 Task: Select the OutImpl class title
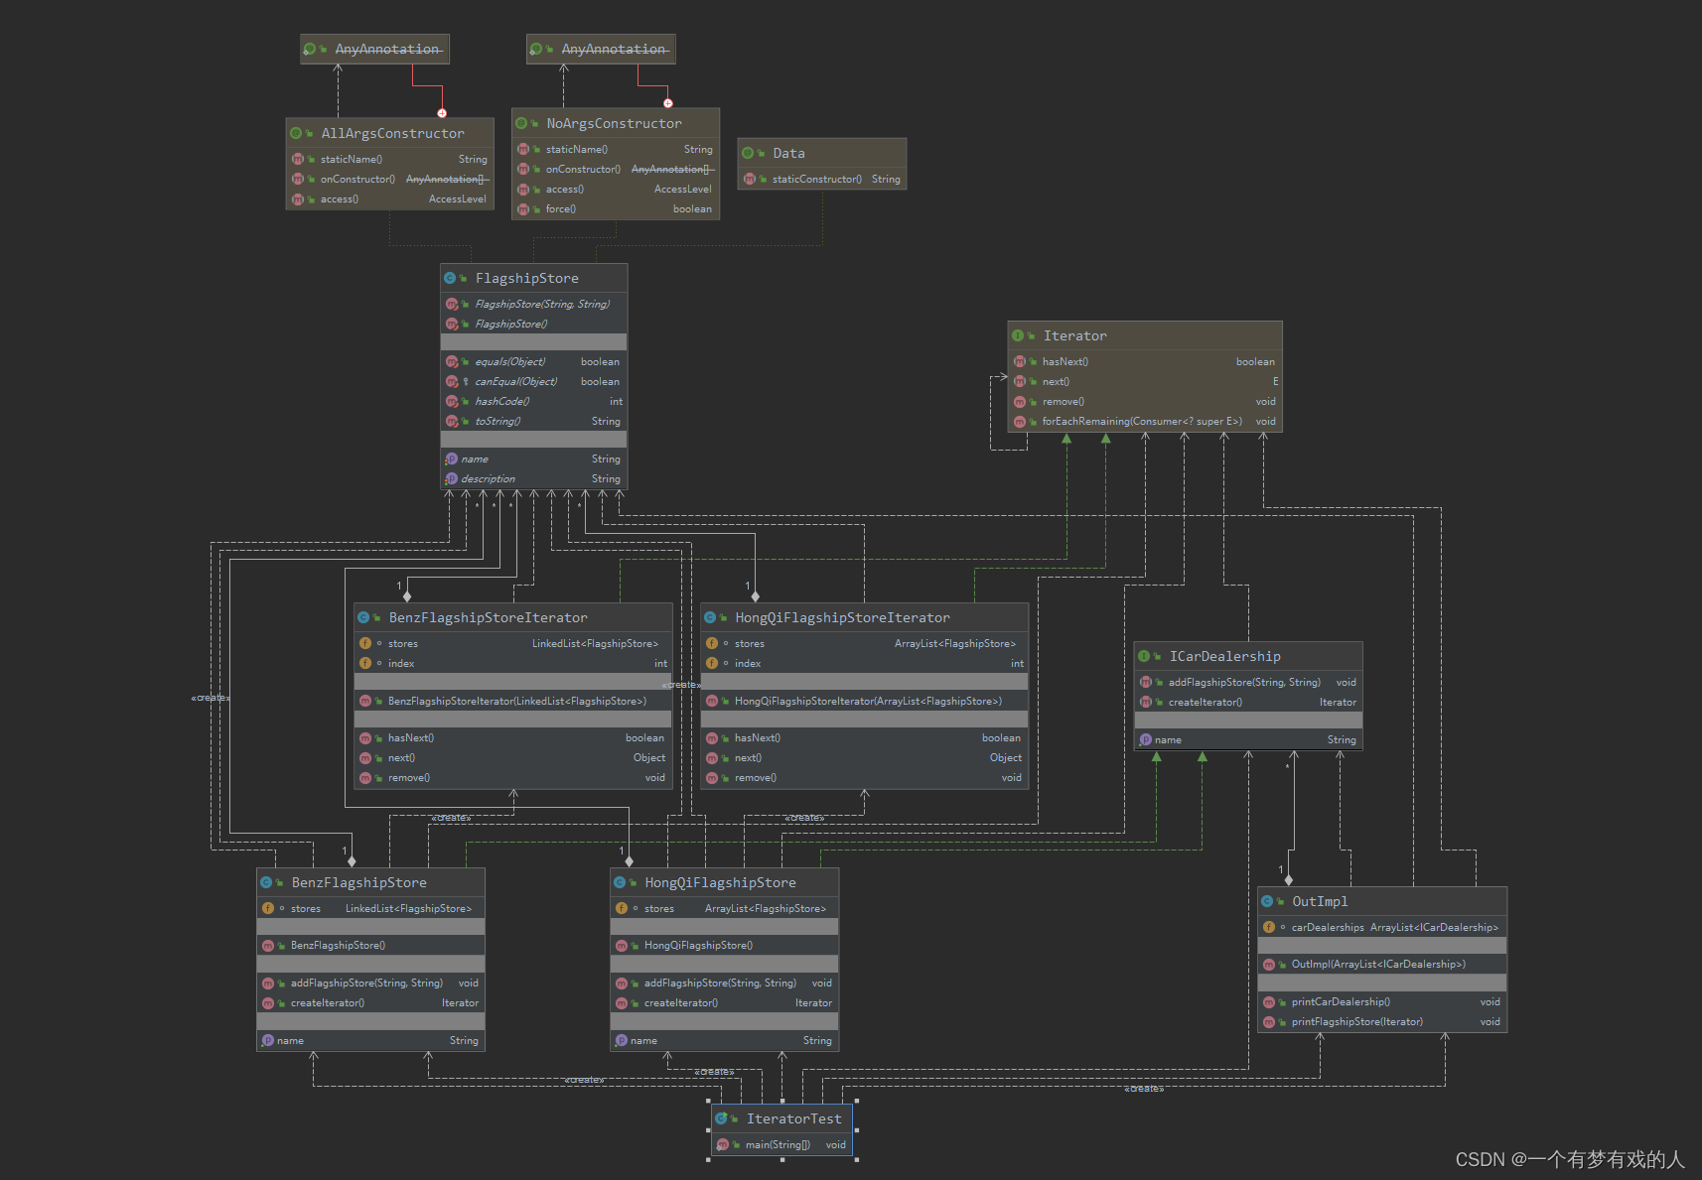tap(1320, 901)
